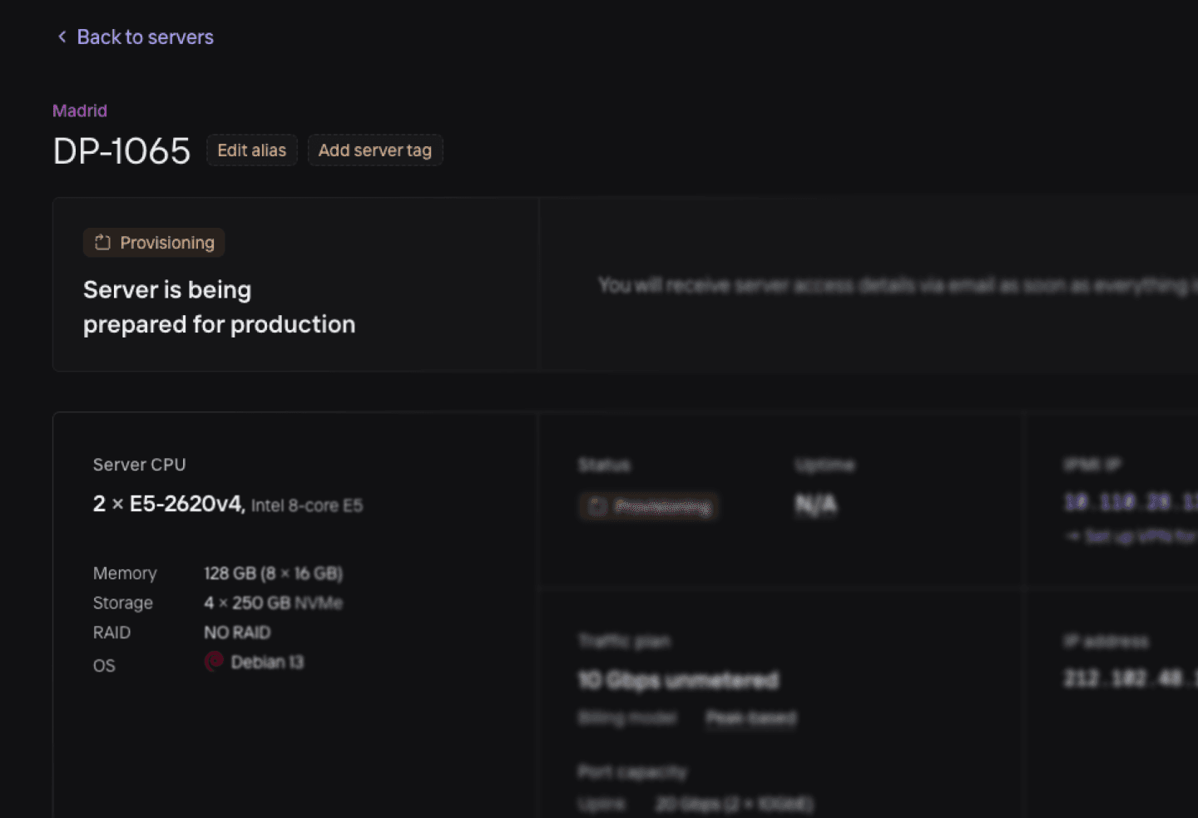
Task: Click the 4 × 250 GB NVMe storage value
Action: coord(273,603)
